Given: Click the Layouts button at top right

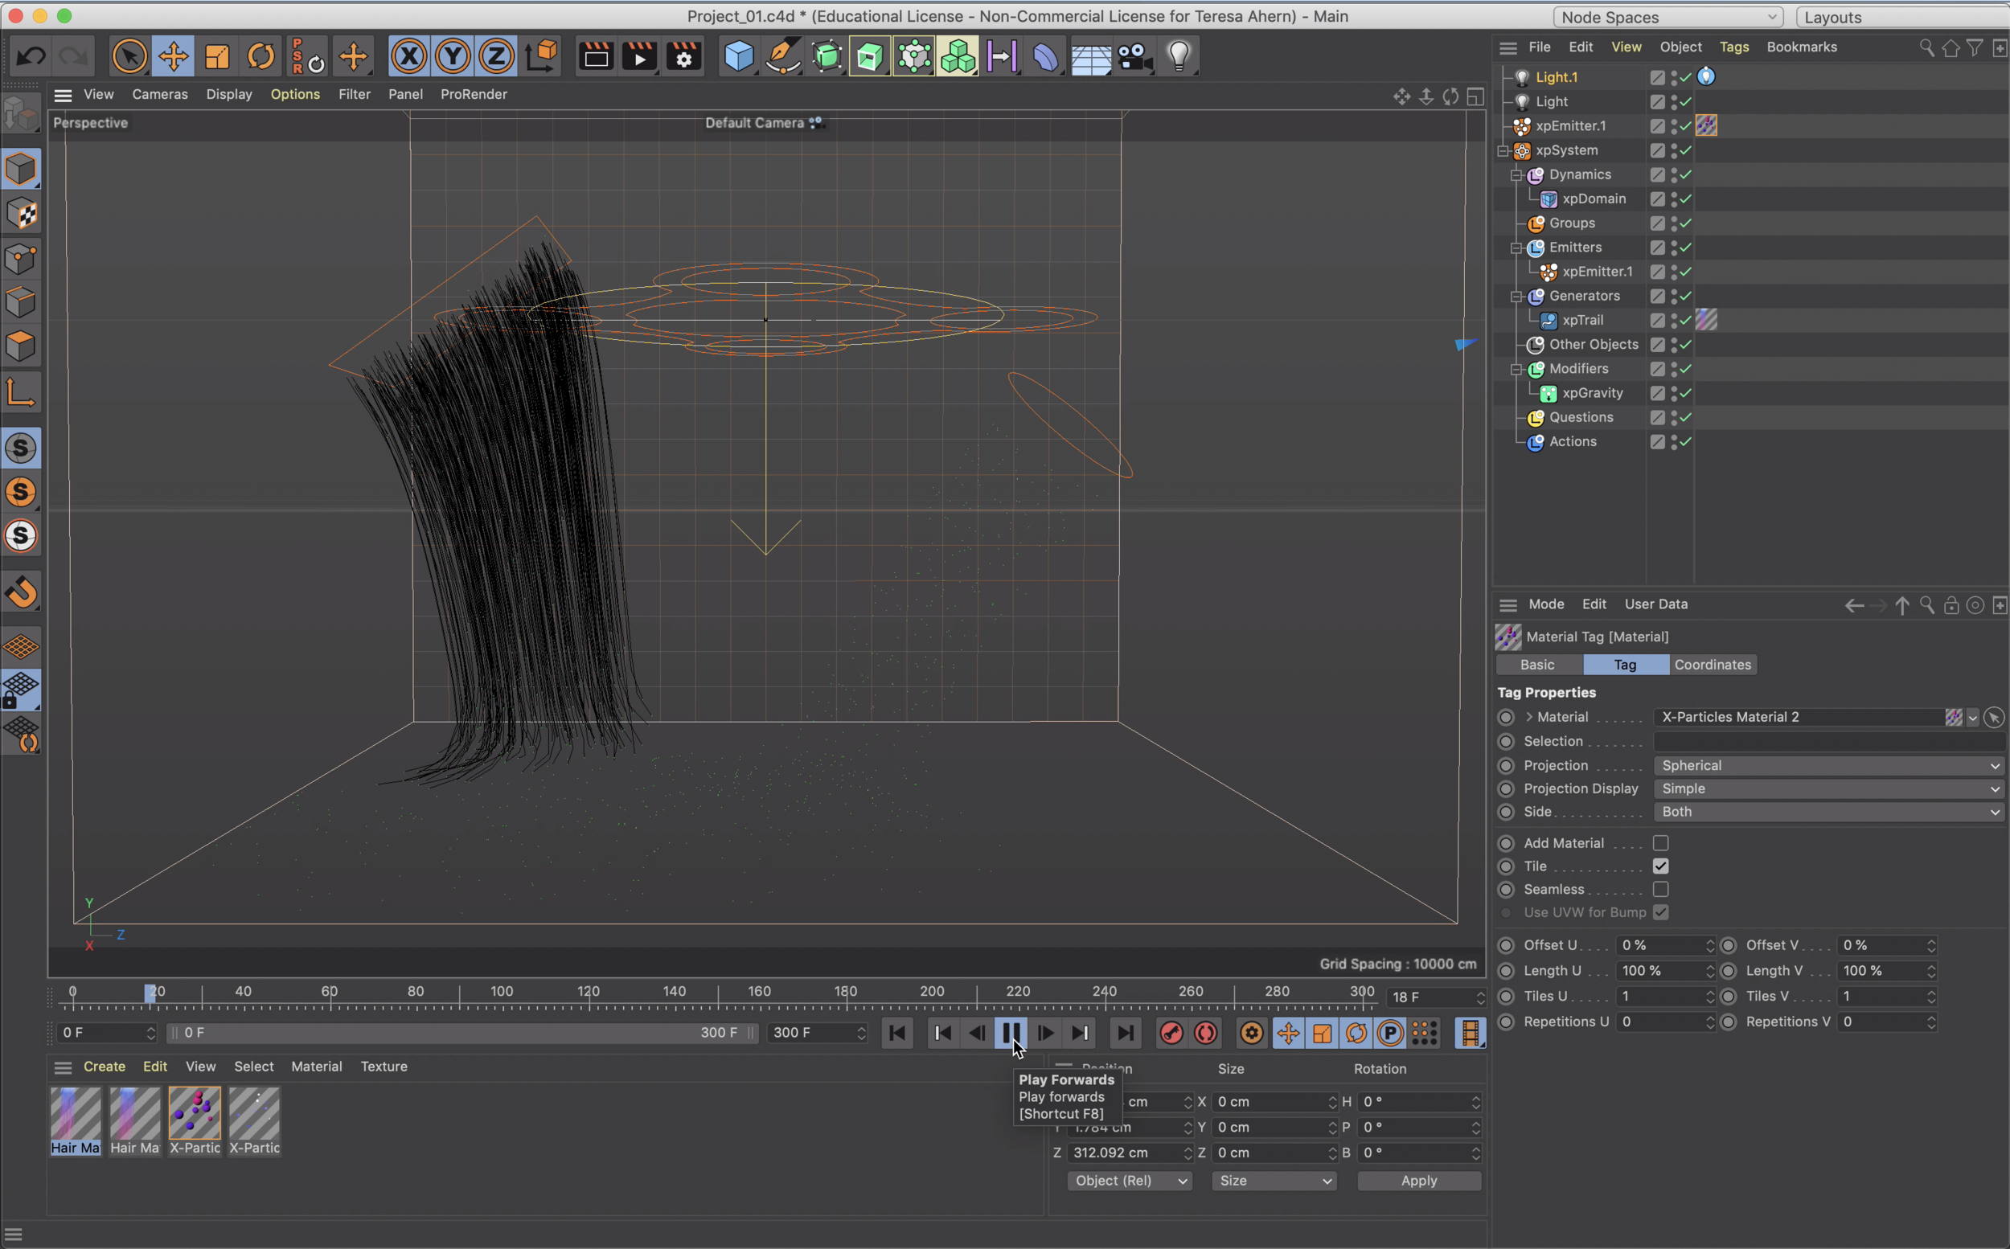Looking at the screenshot, I should point(1833,17).
